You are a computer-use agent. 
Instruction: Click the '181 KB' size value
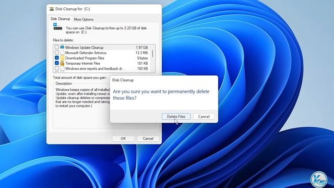142,63
